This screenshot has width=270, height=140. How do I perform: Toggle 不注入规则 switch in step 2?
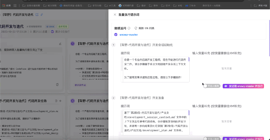[x=206, y=138]
